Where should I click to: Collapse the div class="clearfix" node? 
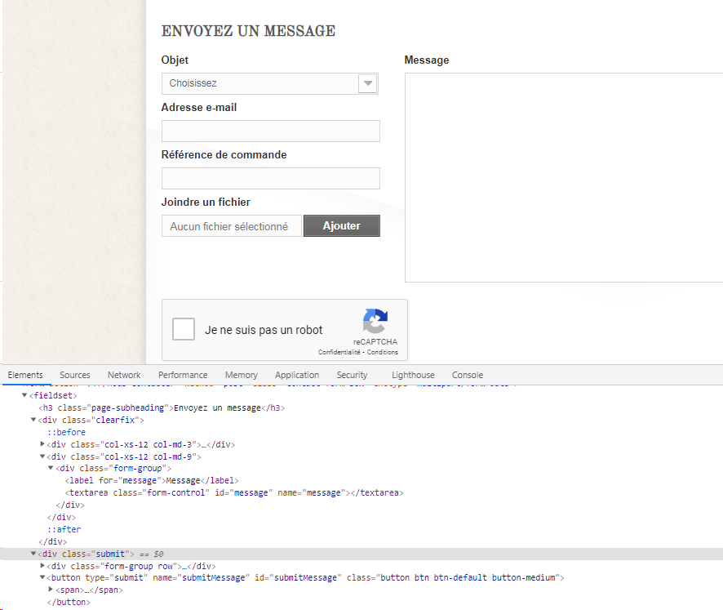point(33,420)
